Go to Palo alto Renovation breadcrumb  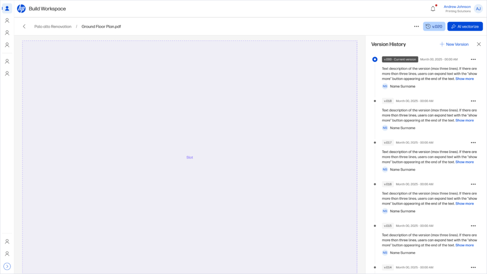53,27
